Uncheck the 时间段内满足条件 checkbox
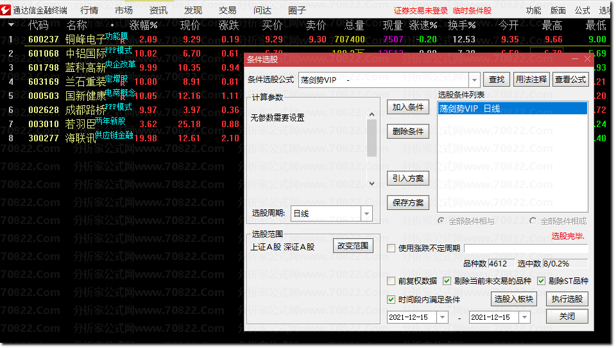Screen dimensions: 616x348 click(391, 299)
